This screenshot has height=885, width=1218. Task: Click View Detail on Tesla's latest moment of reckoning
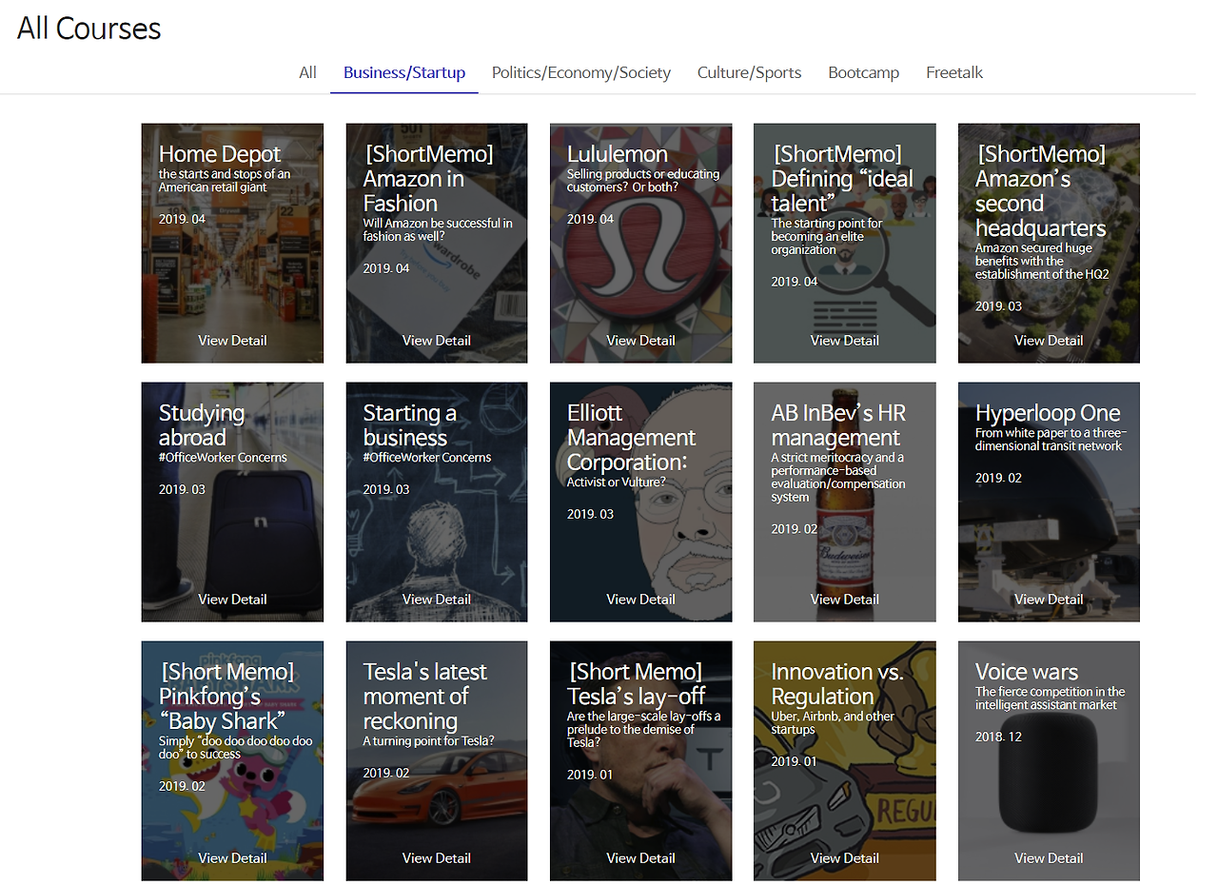coord(437,858)
